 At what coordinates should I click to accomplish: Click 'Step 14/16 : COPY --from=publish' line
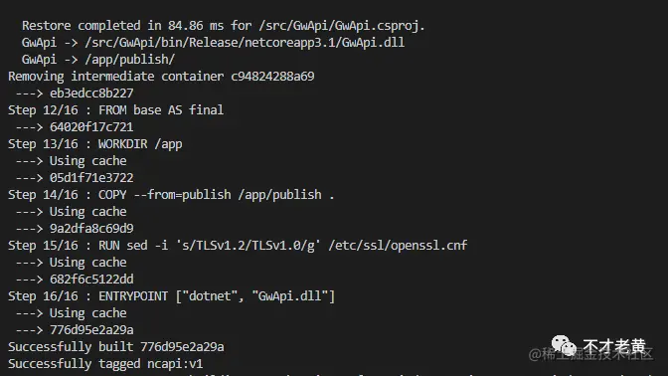pos(171,195)
